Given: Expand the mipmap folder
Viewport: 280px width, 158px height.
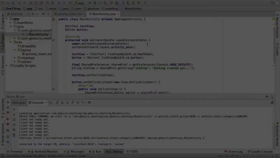Looking at the screenshot, I should (x=15, y=58).
